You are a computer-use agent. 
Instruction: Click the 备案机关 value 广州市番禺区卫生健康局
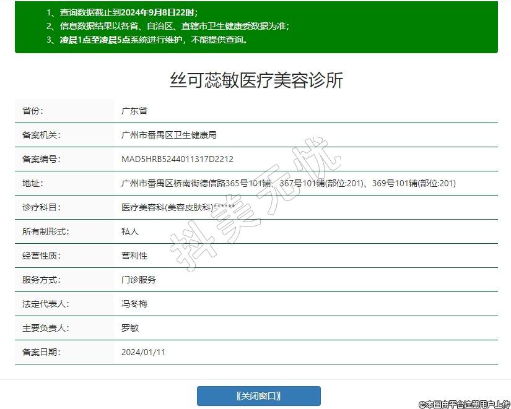click(x=168, y=135)
